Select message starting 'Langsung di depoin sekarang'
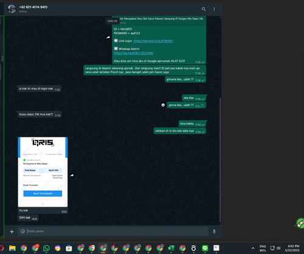The width and height of the screenshot is (304, 254). click(x=145, y=70)
